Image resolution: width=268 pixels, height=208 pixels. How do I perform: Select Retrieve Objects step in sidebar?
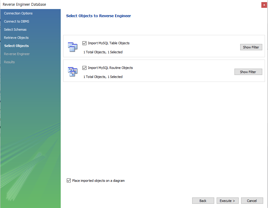click(16, 38)
